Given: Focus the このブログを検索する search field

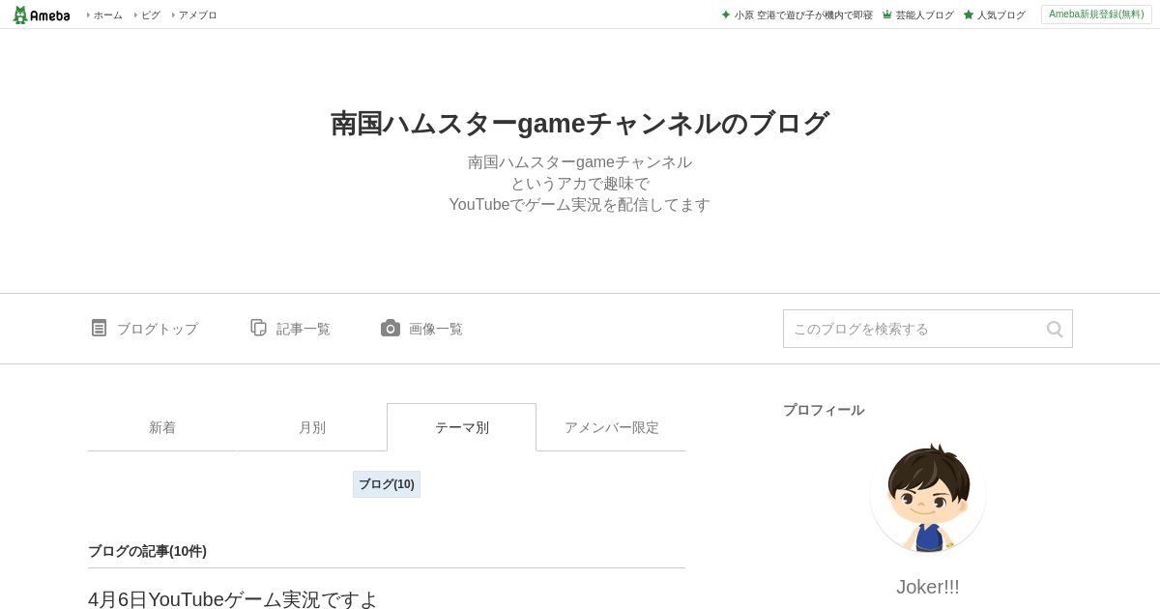Looking at the screenshot, I should tap(928, 329).
